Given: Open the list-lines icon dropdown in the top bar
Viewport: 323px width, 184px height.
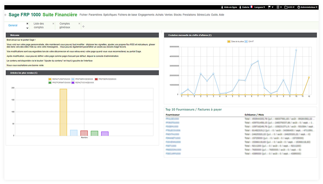Looking at the screenshot, I should click(279, 7).
